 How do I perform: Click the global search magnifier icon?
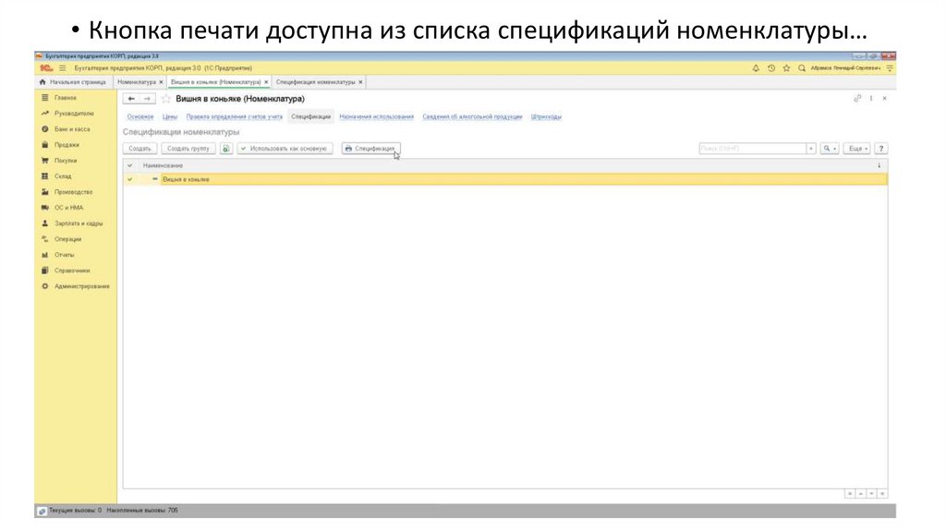pyautogui.click(x=802, y=68)
